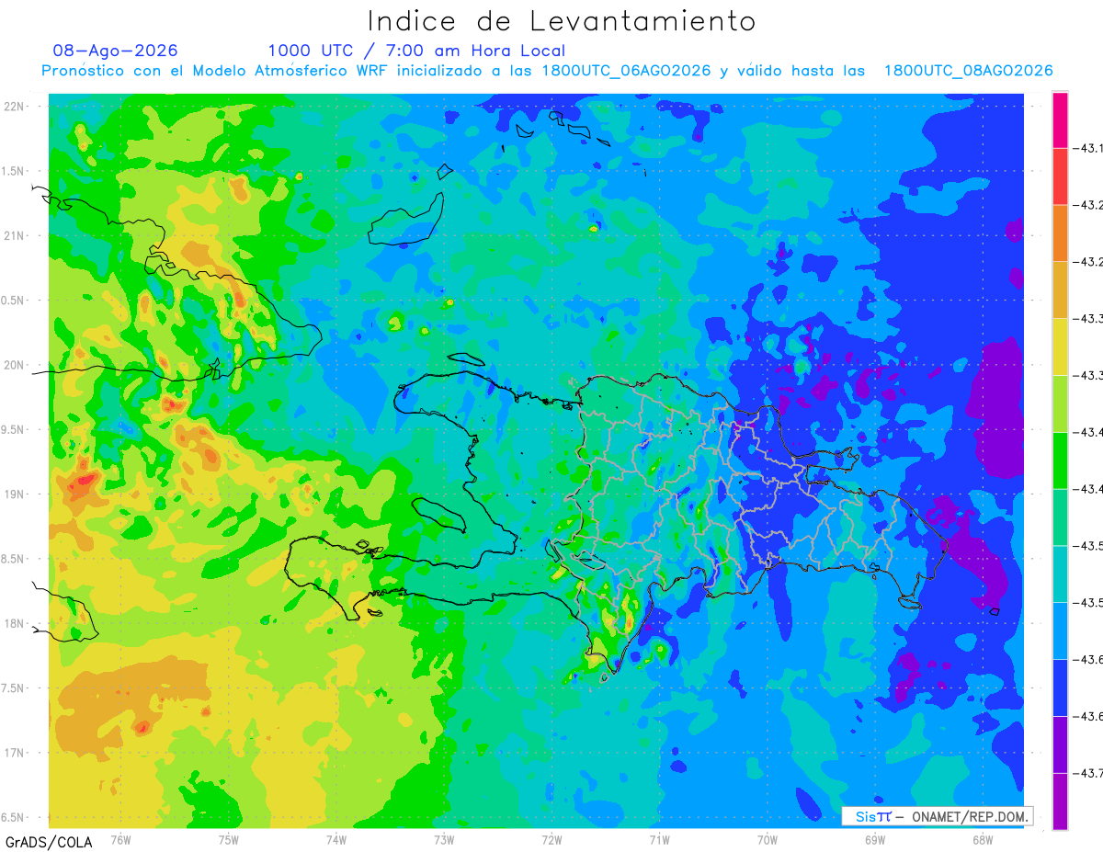Click the "7.5N" latitude label
1103x852 pixels.
(14, 688)
